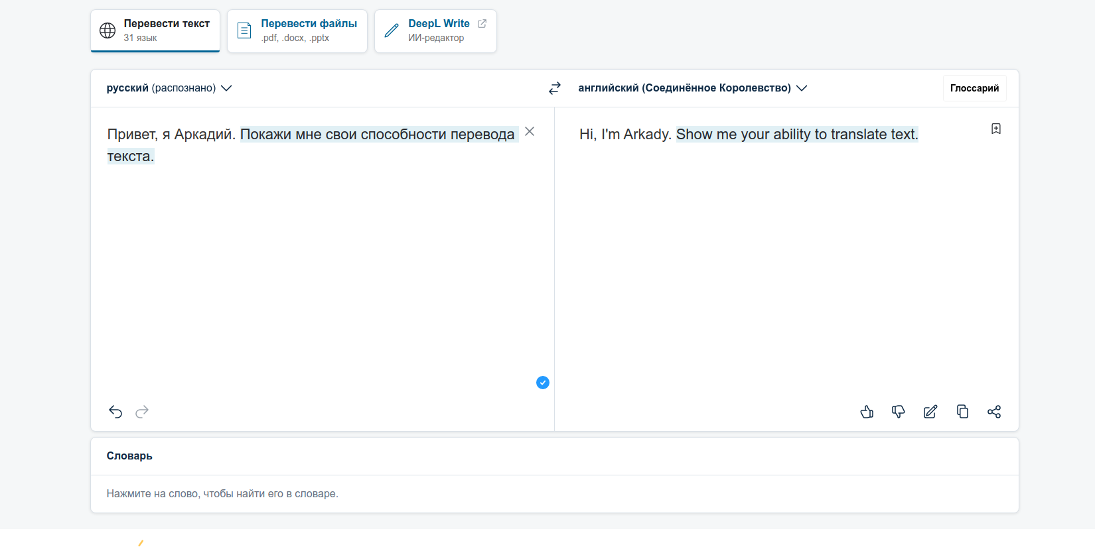Viewport: 1095px width, 547px height.
Task: Click the swap languages arrows icon
Action: click(555, 88)
